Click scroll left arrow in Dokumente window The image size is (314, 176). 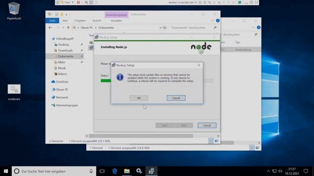pos(87,136)
